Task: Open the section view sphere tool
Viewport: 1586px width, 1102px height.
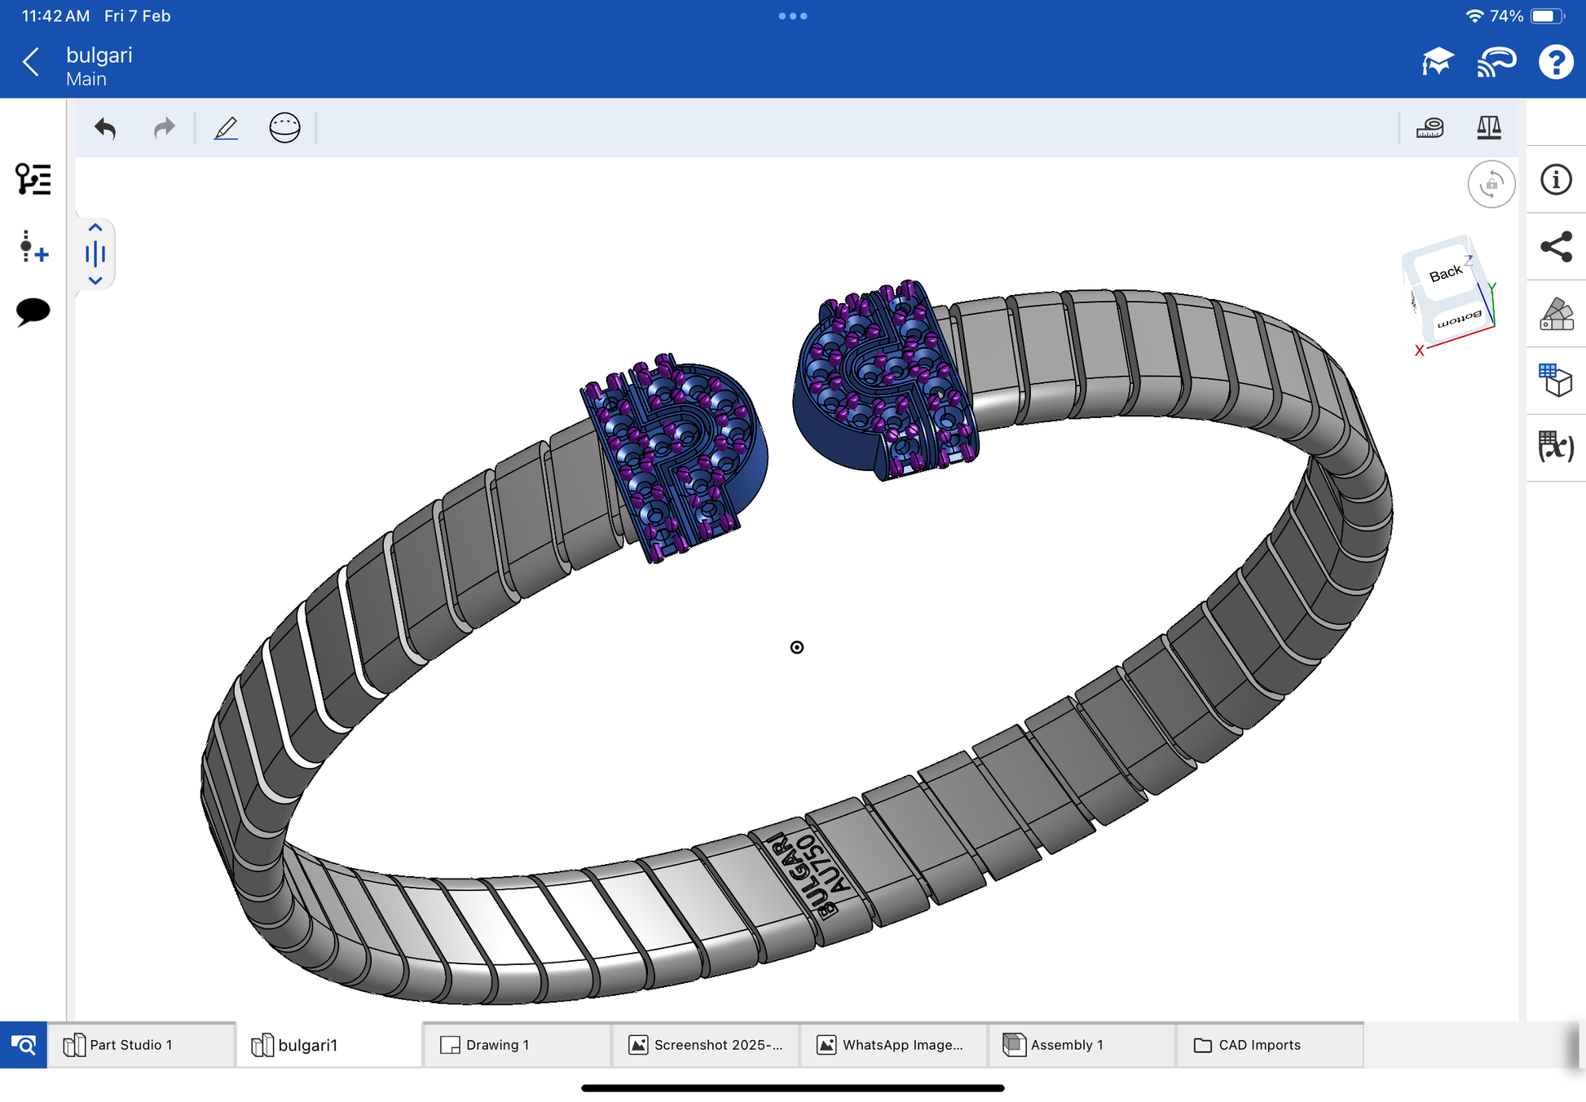Action: pos(284,128)
